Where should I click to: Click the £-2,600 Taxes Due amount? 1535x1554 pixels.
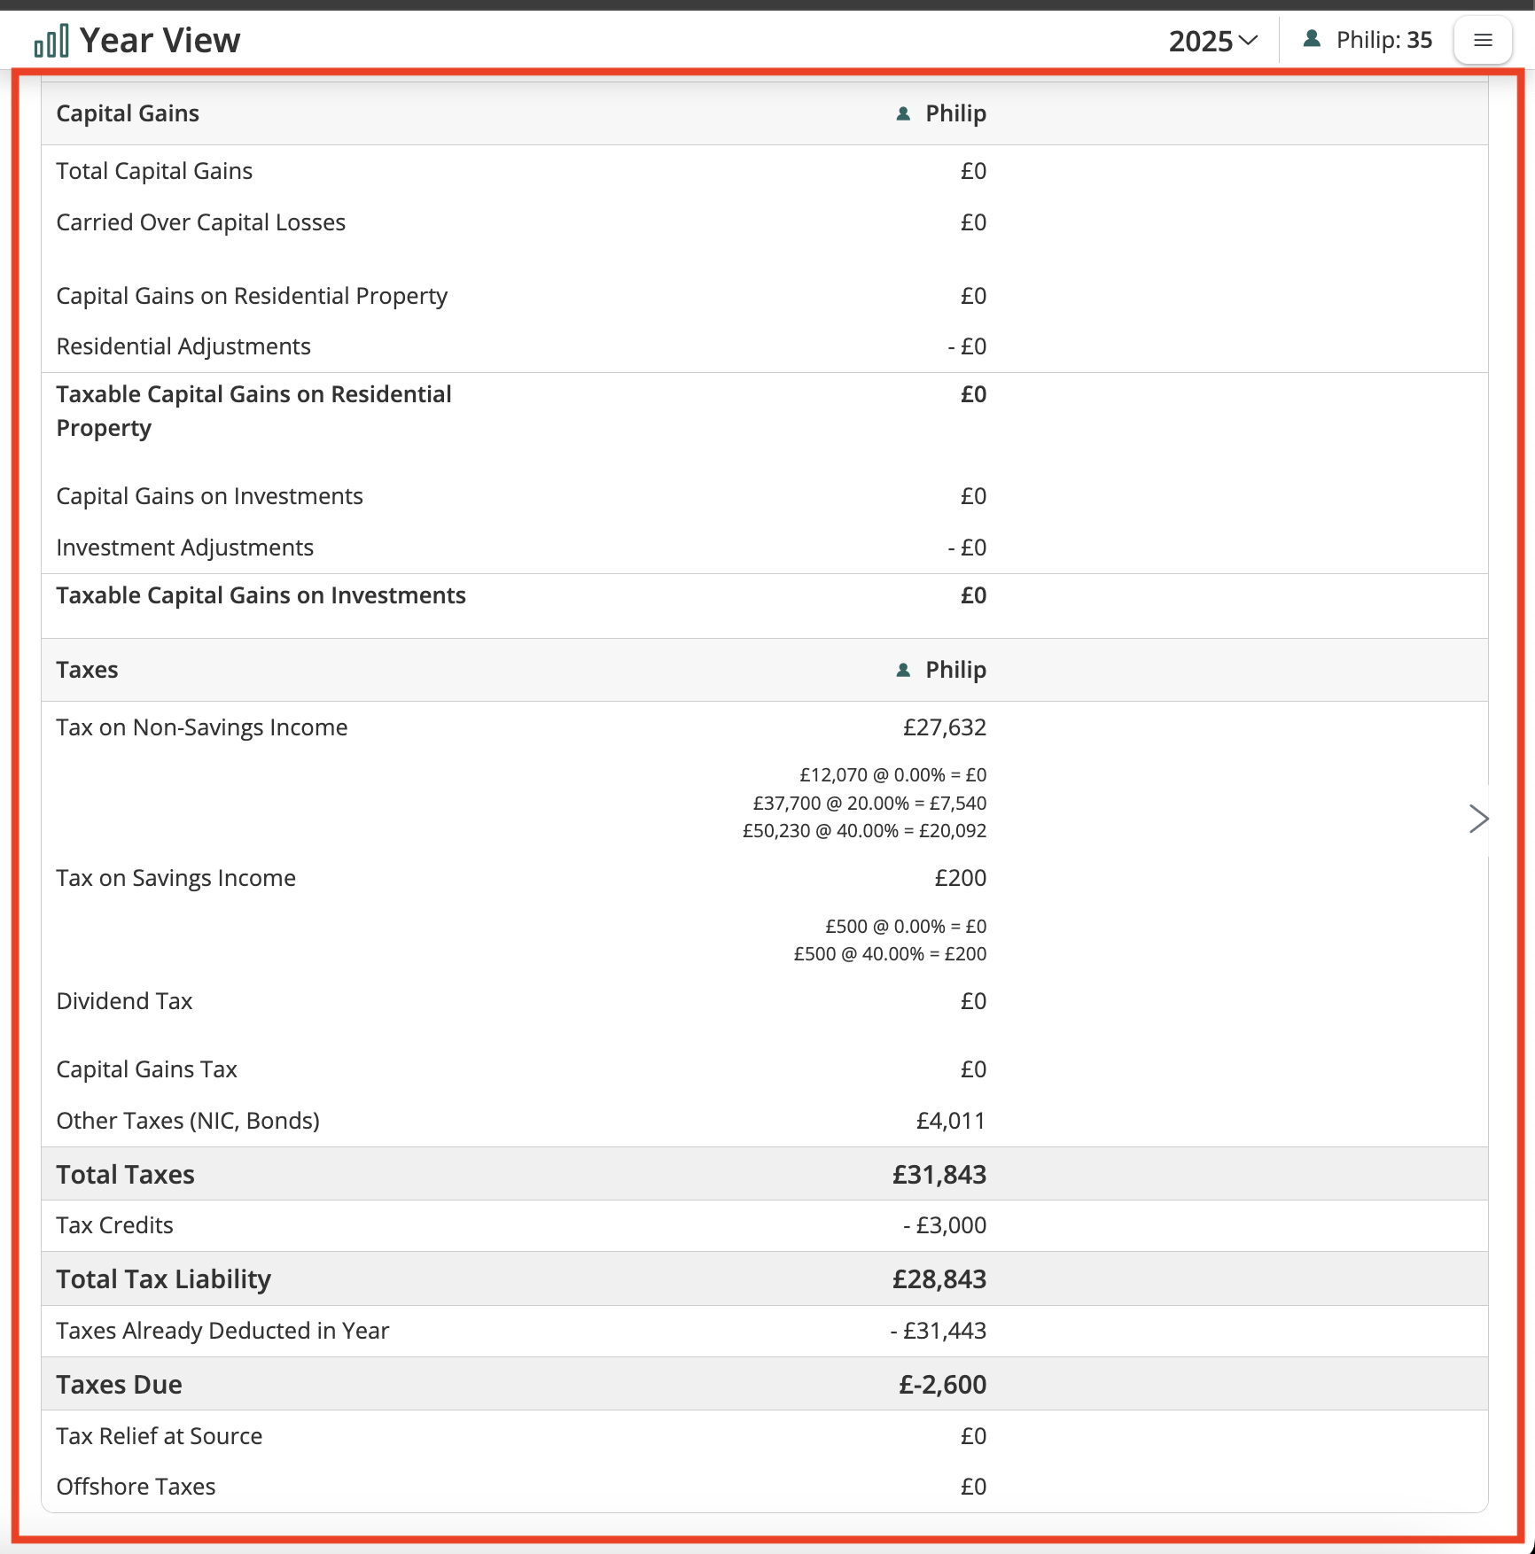[942, 1385]
